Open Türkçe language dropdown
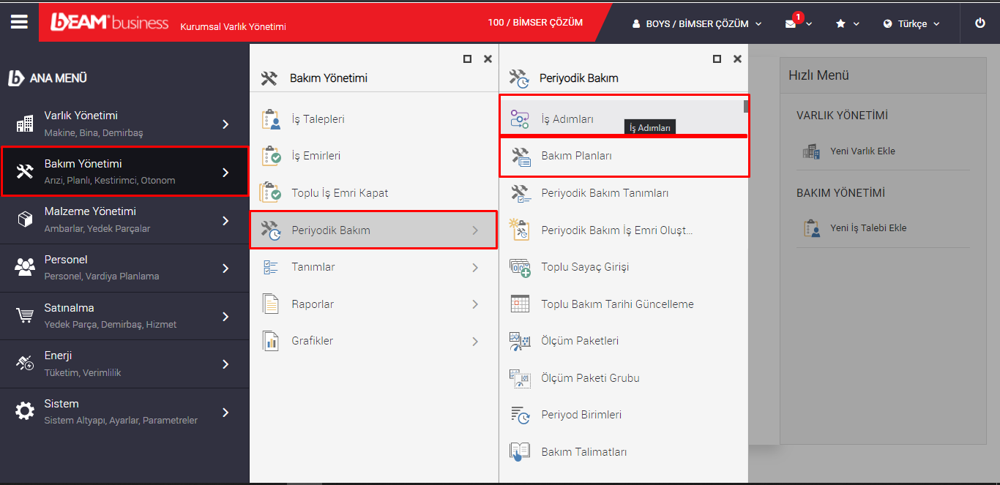Screen dimensions: 1000x485 click(x=911, y=23)
